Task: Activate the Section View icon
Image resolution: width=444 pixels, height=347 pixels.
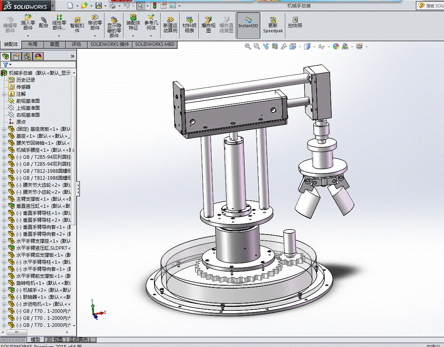Action: click(275, 46)
